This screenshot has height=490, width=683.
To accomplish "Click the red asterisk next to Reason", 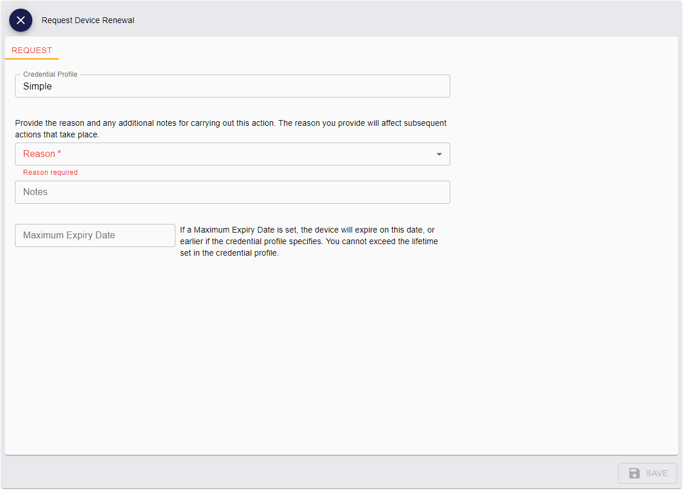I will coord(59,154).
